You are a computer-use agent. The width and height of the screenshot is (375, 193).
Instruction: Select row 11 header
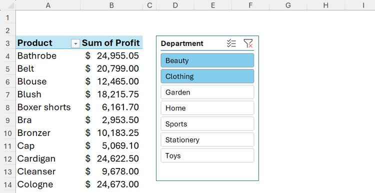(x=7, y=146)
